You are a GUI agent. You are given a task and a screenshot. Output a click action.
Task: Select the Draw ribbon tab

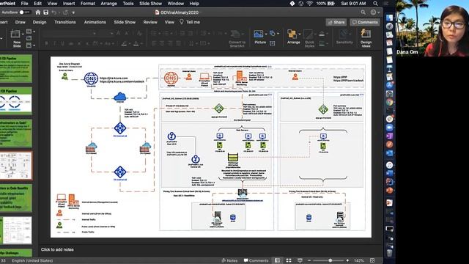[20, 22]
